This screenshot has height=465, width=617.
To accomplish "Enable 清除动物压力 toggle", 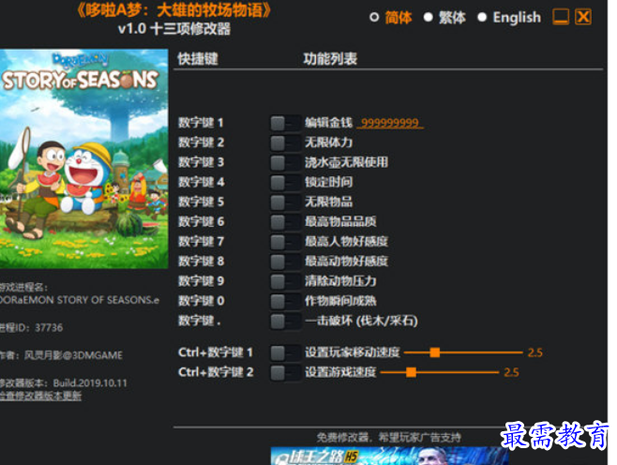I will click(285, 281).
